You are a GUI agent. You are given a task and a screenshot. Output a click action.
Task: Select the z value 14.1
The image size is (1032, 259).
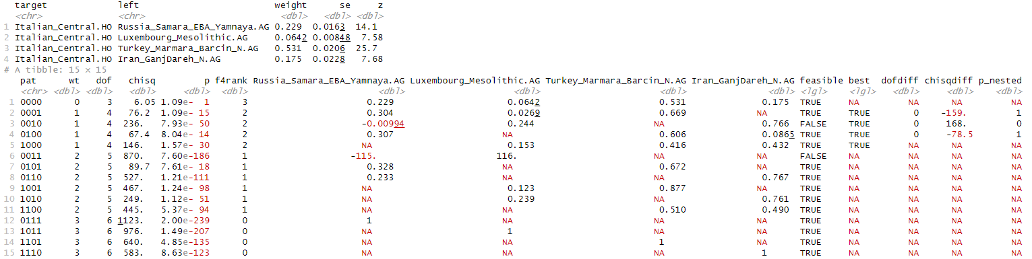point(366,27)
